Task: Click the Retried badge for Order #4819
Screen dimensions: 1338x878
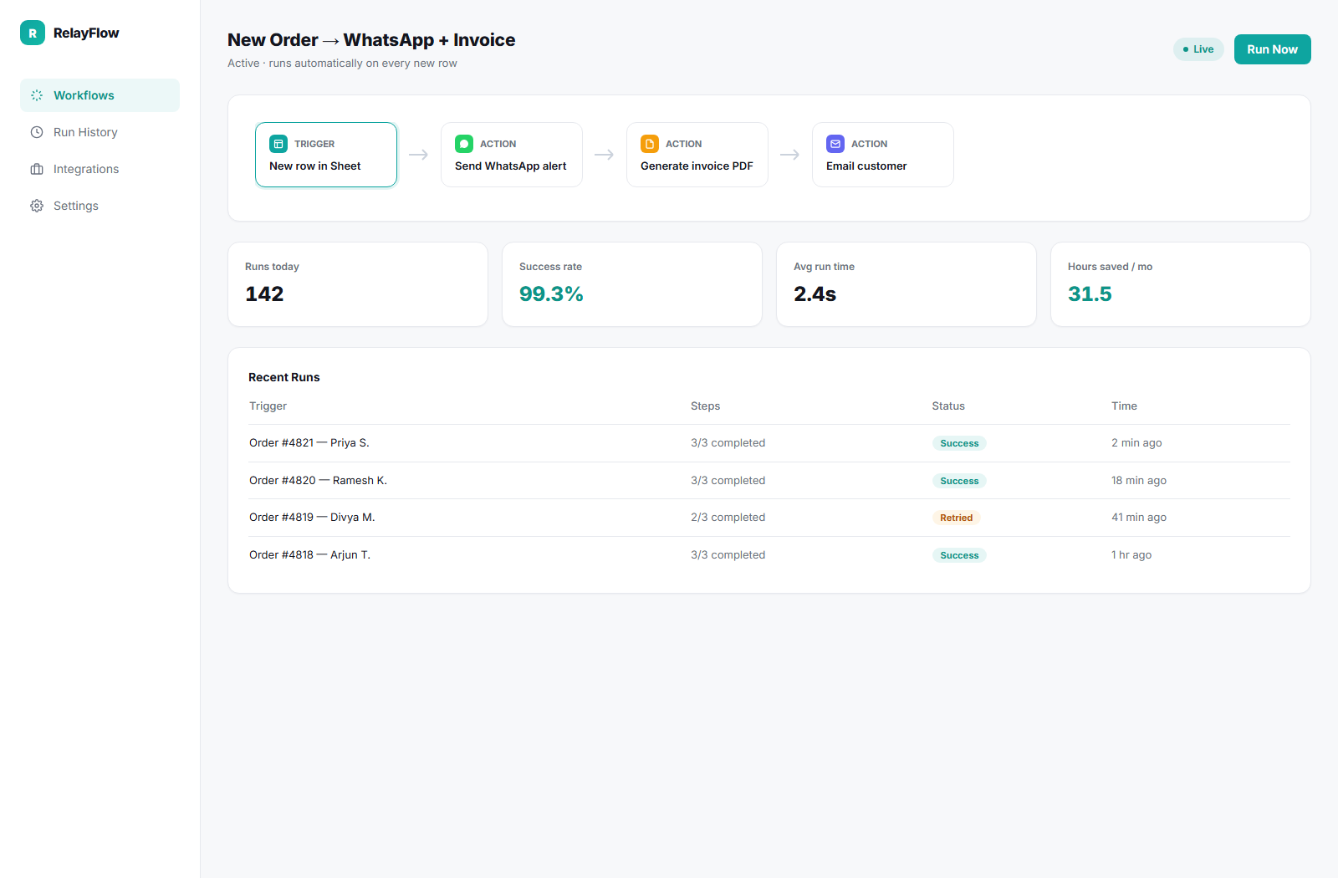Action: coord(956,518)
